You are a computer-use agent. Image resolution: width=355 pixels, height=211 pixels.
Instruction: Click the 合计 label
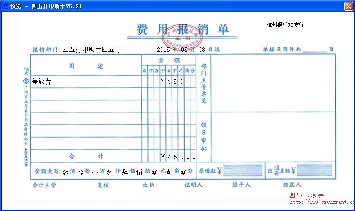pyautogui.click(x=86, y=156)
